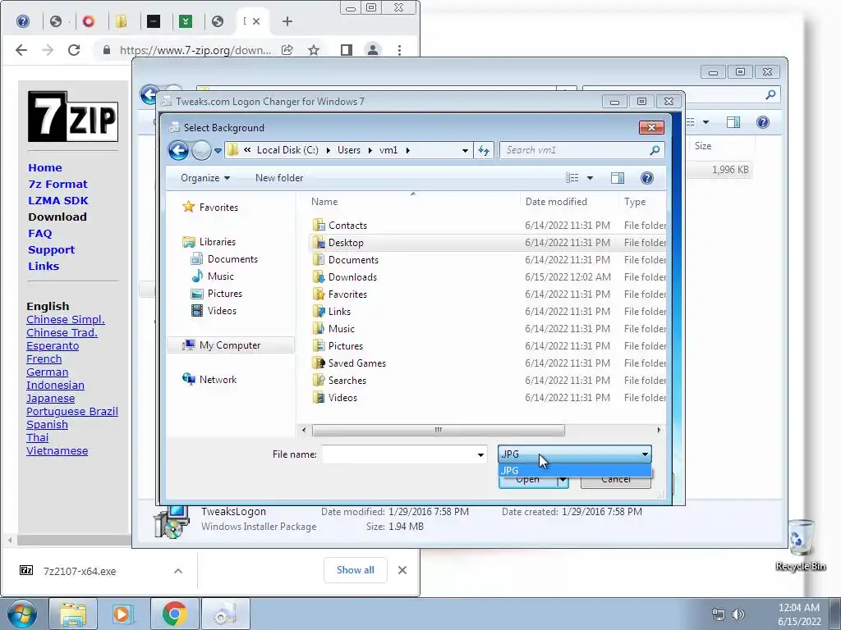
Task: Click the search magnifier icon in dialog
Action: tap(655, 151)
